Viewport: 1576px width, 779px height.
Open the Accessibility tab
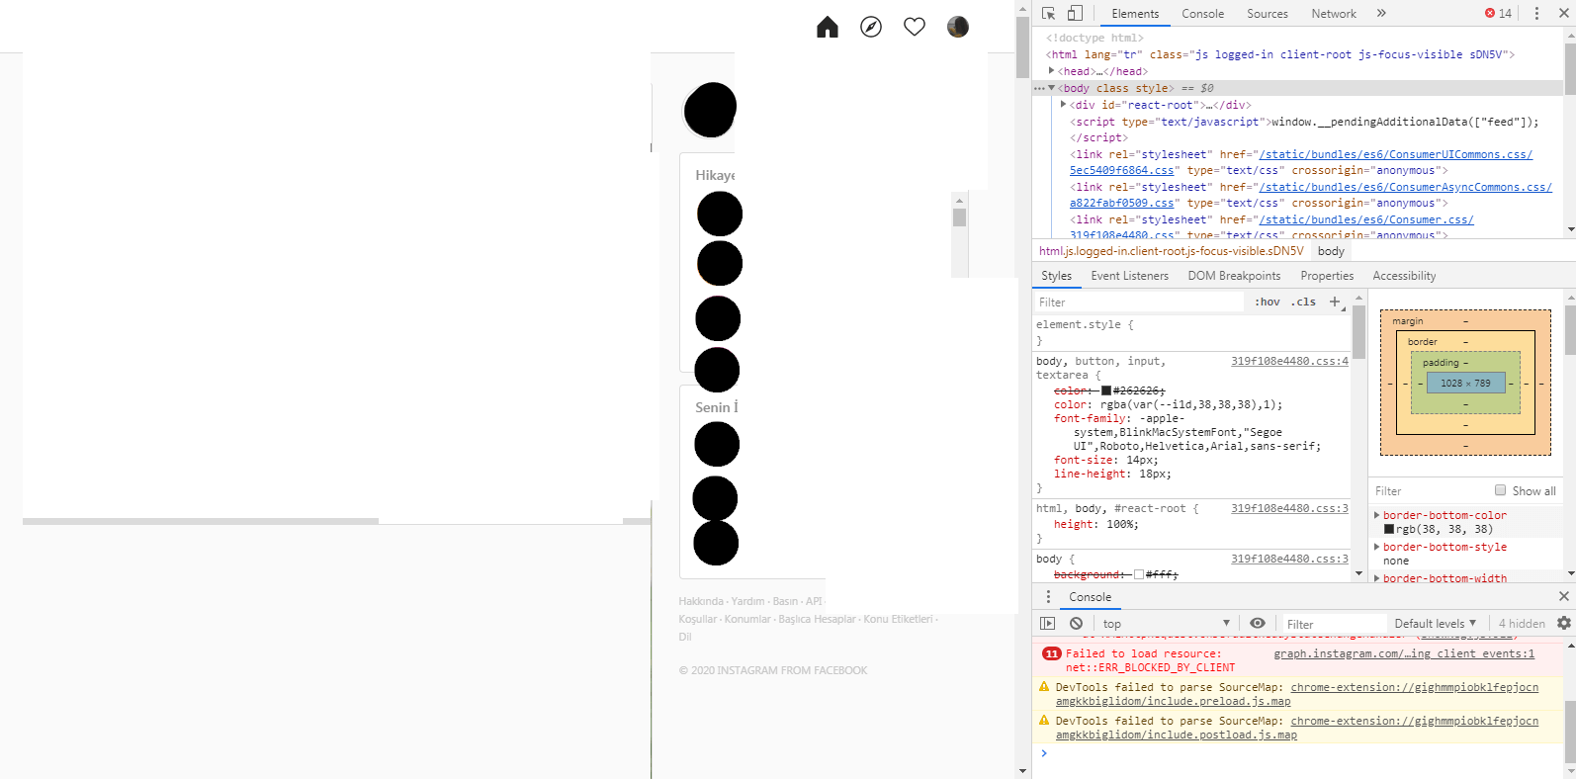point(1404,276)
